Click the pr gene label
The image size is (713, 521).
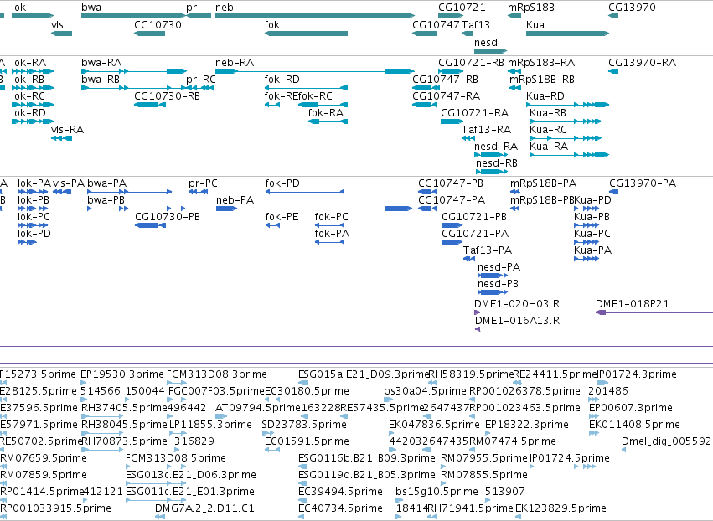tap(191, 8)
